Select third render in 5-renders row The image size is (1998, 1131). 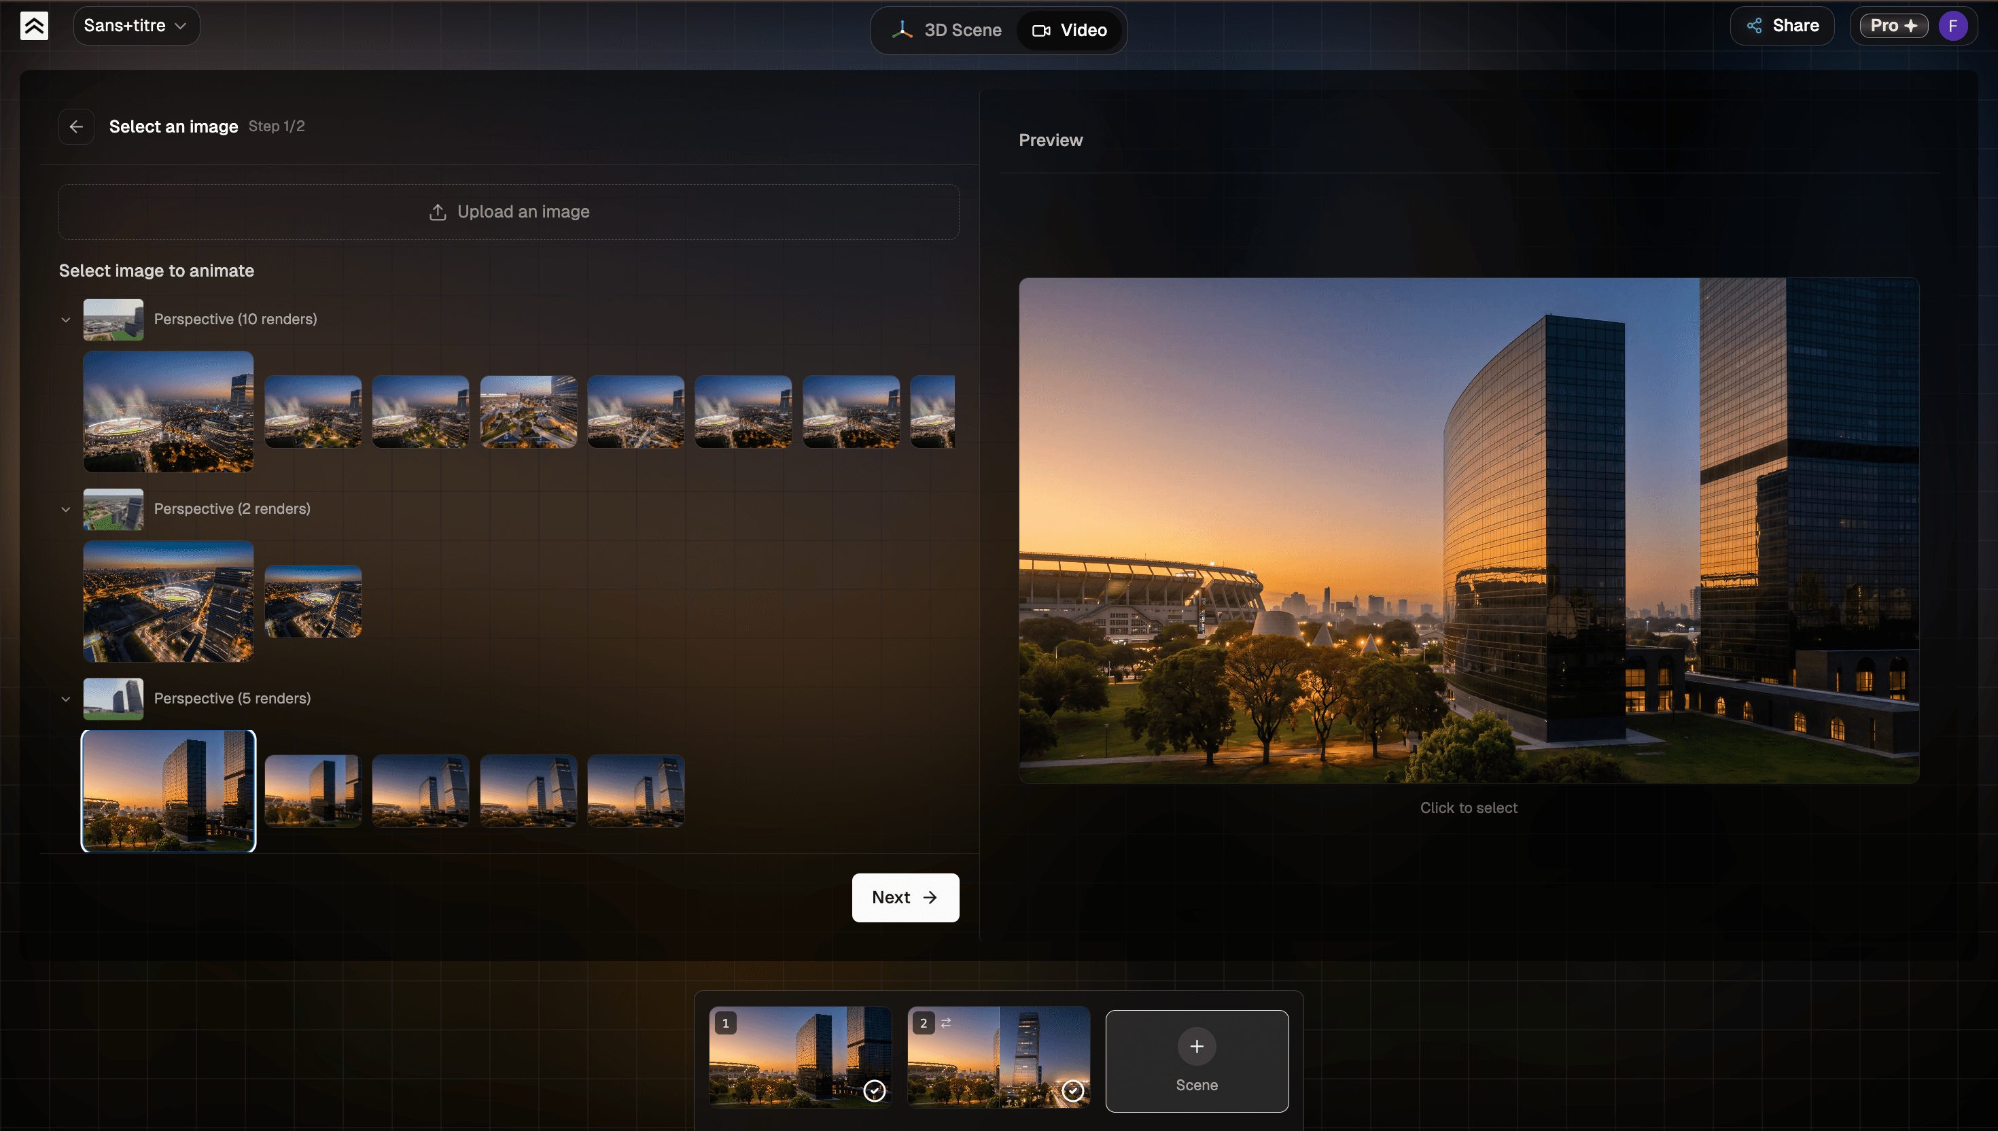tap(420, 790)
